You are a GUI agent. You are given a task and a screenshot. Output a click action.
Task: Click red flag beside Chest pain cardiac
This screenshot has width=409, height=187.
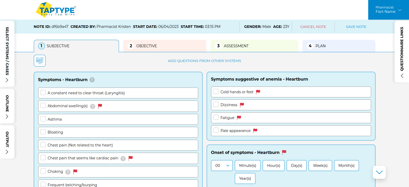(131, 158)
